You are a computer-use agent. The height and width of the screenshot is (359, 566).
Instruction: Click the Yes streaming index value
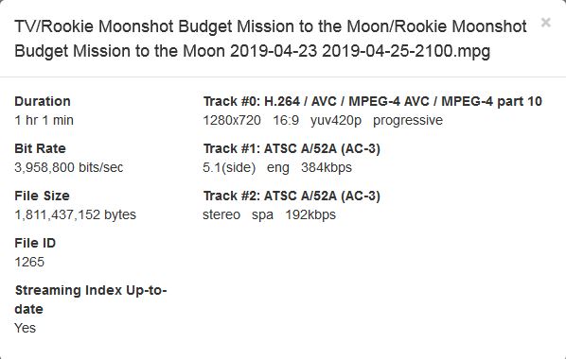click(x=25, y=328)
